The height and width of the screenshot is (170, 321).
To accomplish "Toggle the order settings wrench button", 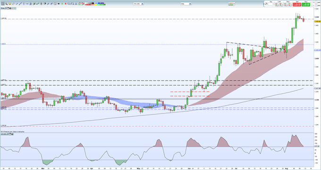I will (x=266, y=4).
